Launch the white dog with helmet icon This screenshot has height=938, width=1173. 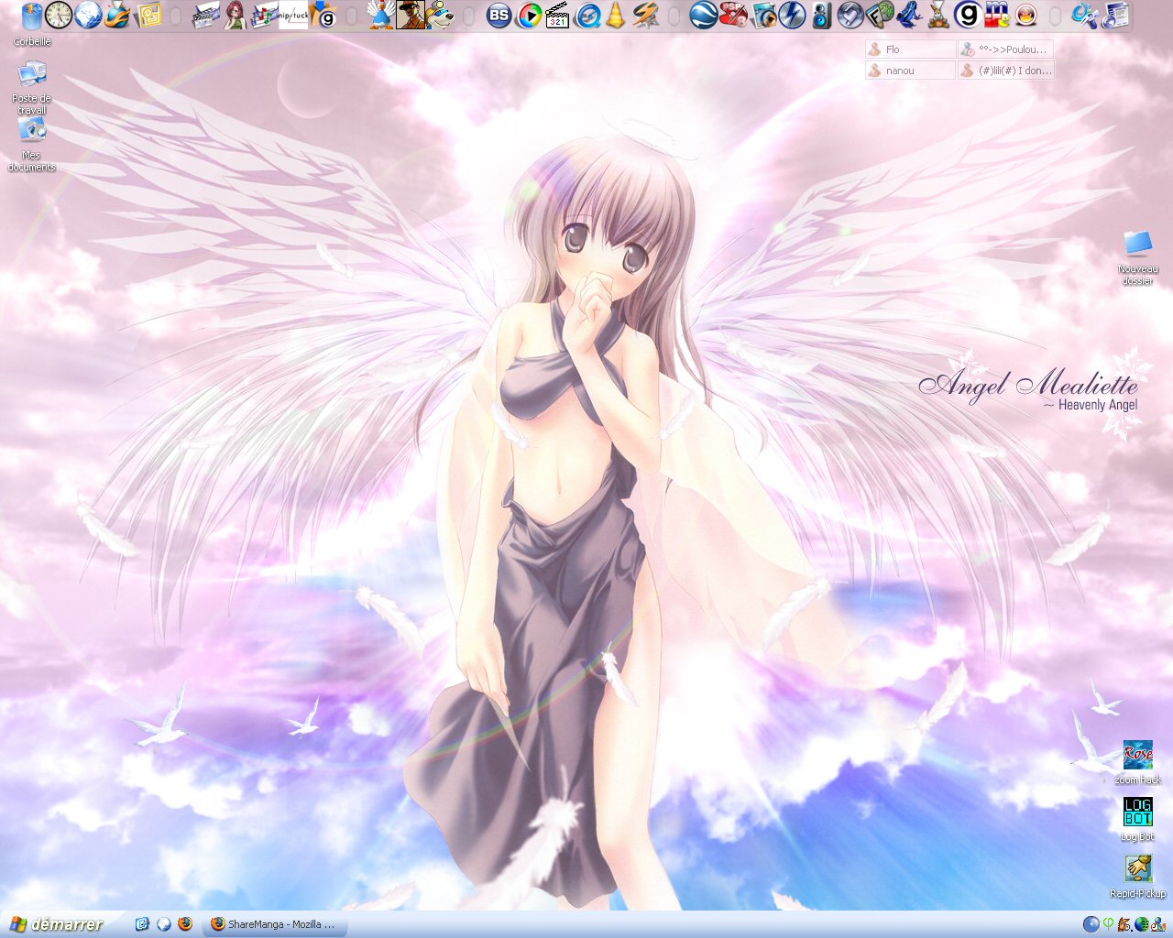(x=440, y=15)
